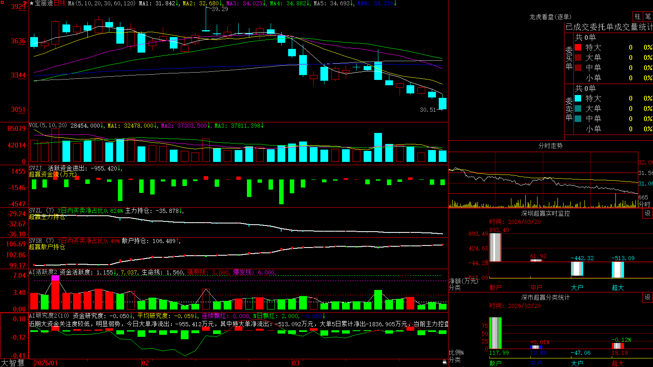Click the 超赢主力持仓 label

(x=47, y=217)
